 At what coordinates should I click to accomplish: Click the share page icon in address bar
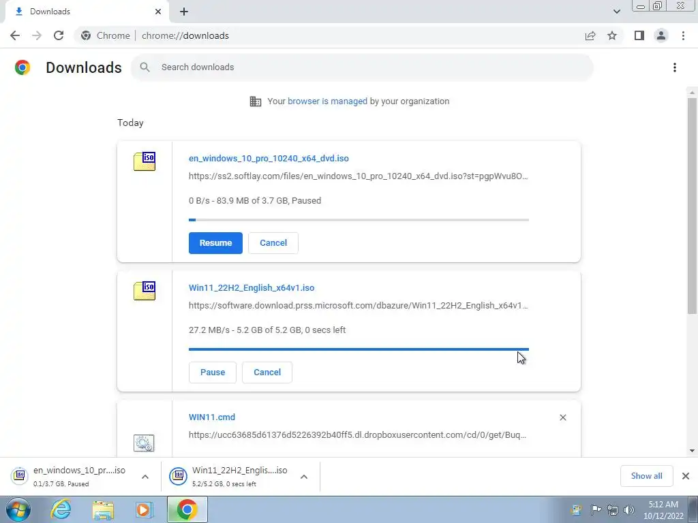coord(590,35)
